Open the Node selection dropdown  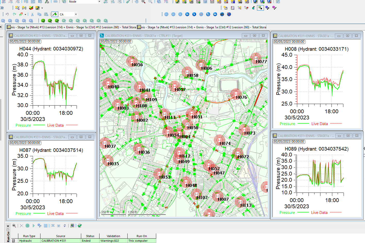pos(99,2)
